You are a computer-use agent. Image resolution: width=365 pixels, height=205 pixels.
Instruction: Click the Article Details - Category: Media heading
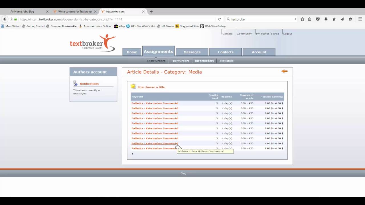click(x=165, y=72)
